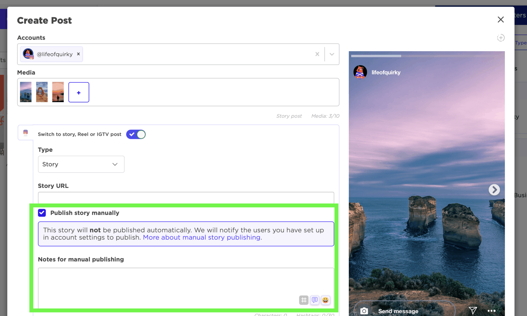This screenshot has height=316, width=527.
Task: Click the Instagram tab icon beside post options
Action: click(x=25, y=132)
